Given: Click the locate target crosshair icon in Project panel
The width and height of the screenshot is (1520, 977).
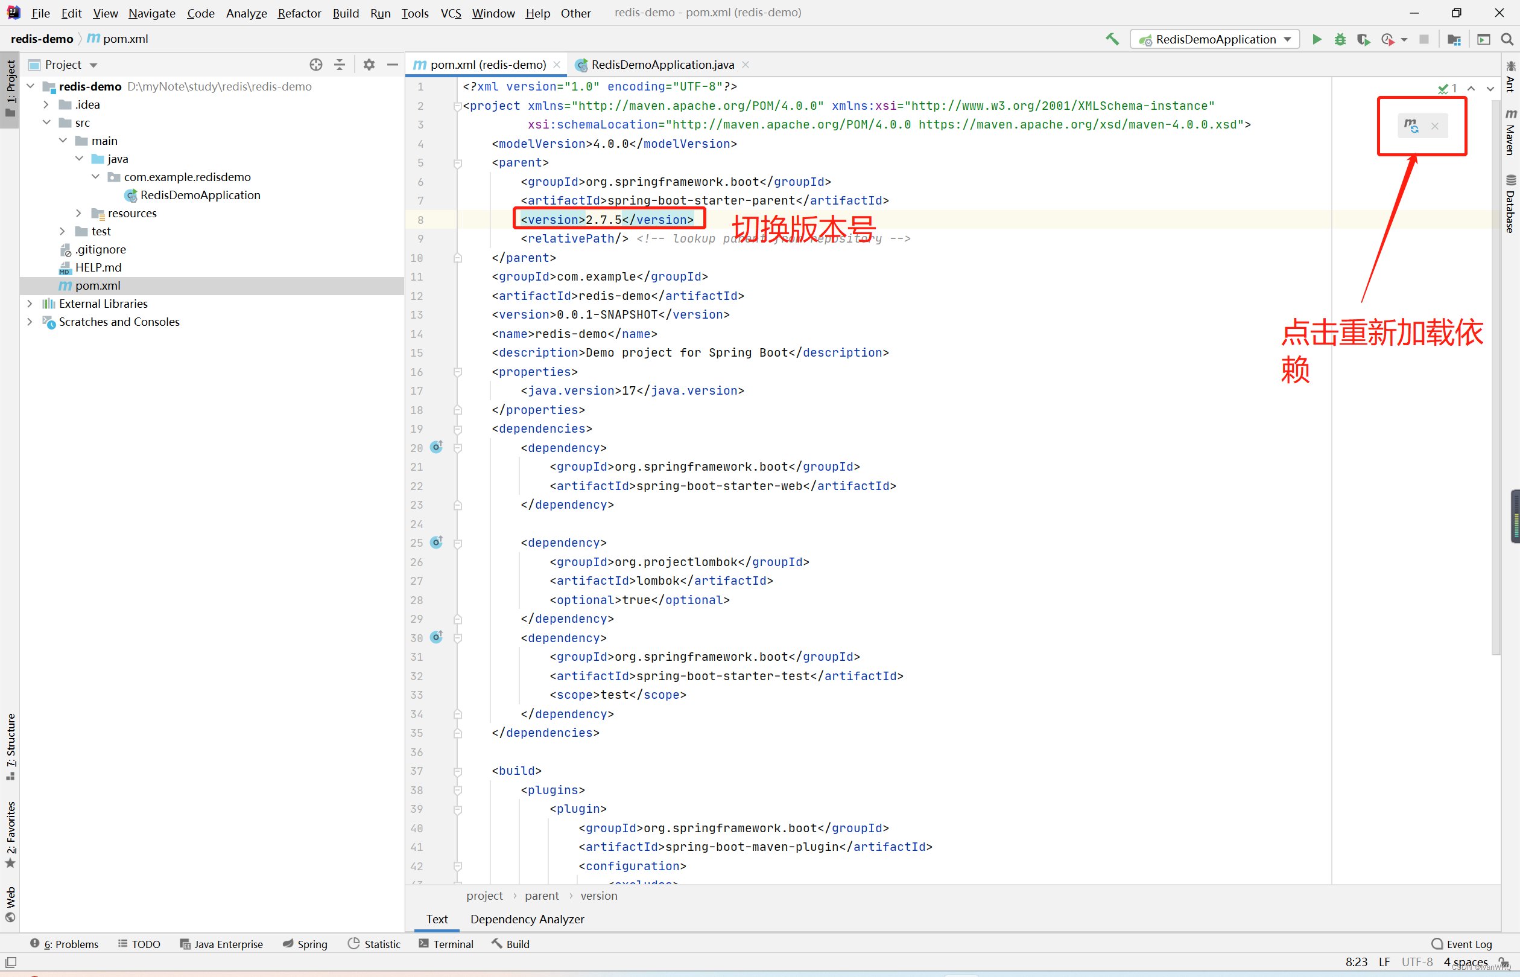Looking at the screenshot, I should (x=316, y=65).
